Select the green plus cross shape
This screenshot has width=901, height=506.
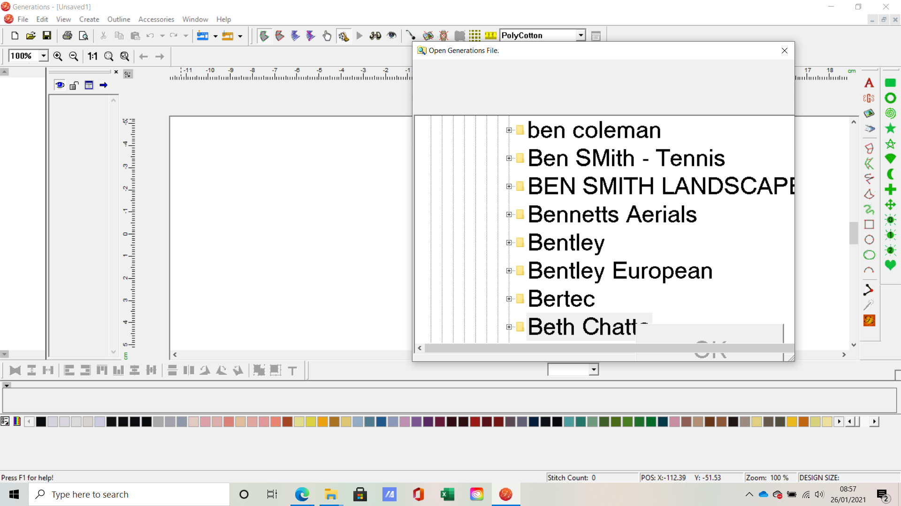(x=890, y=189)
